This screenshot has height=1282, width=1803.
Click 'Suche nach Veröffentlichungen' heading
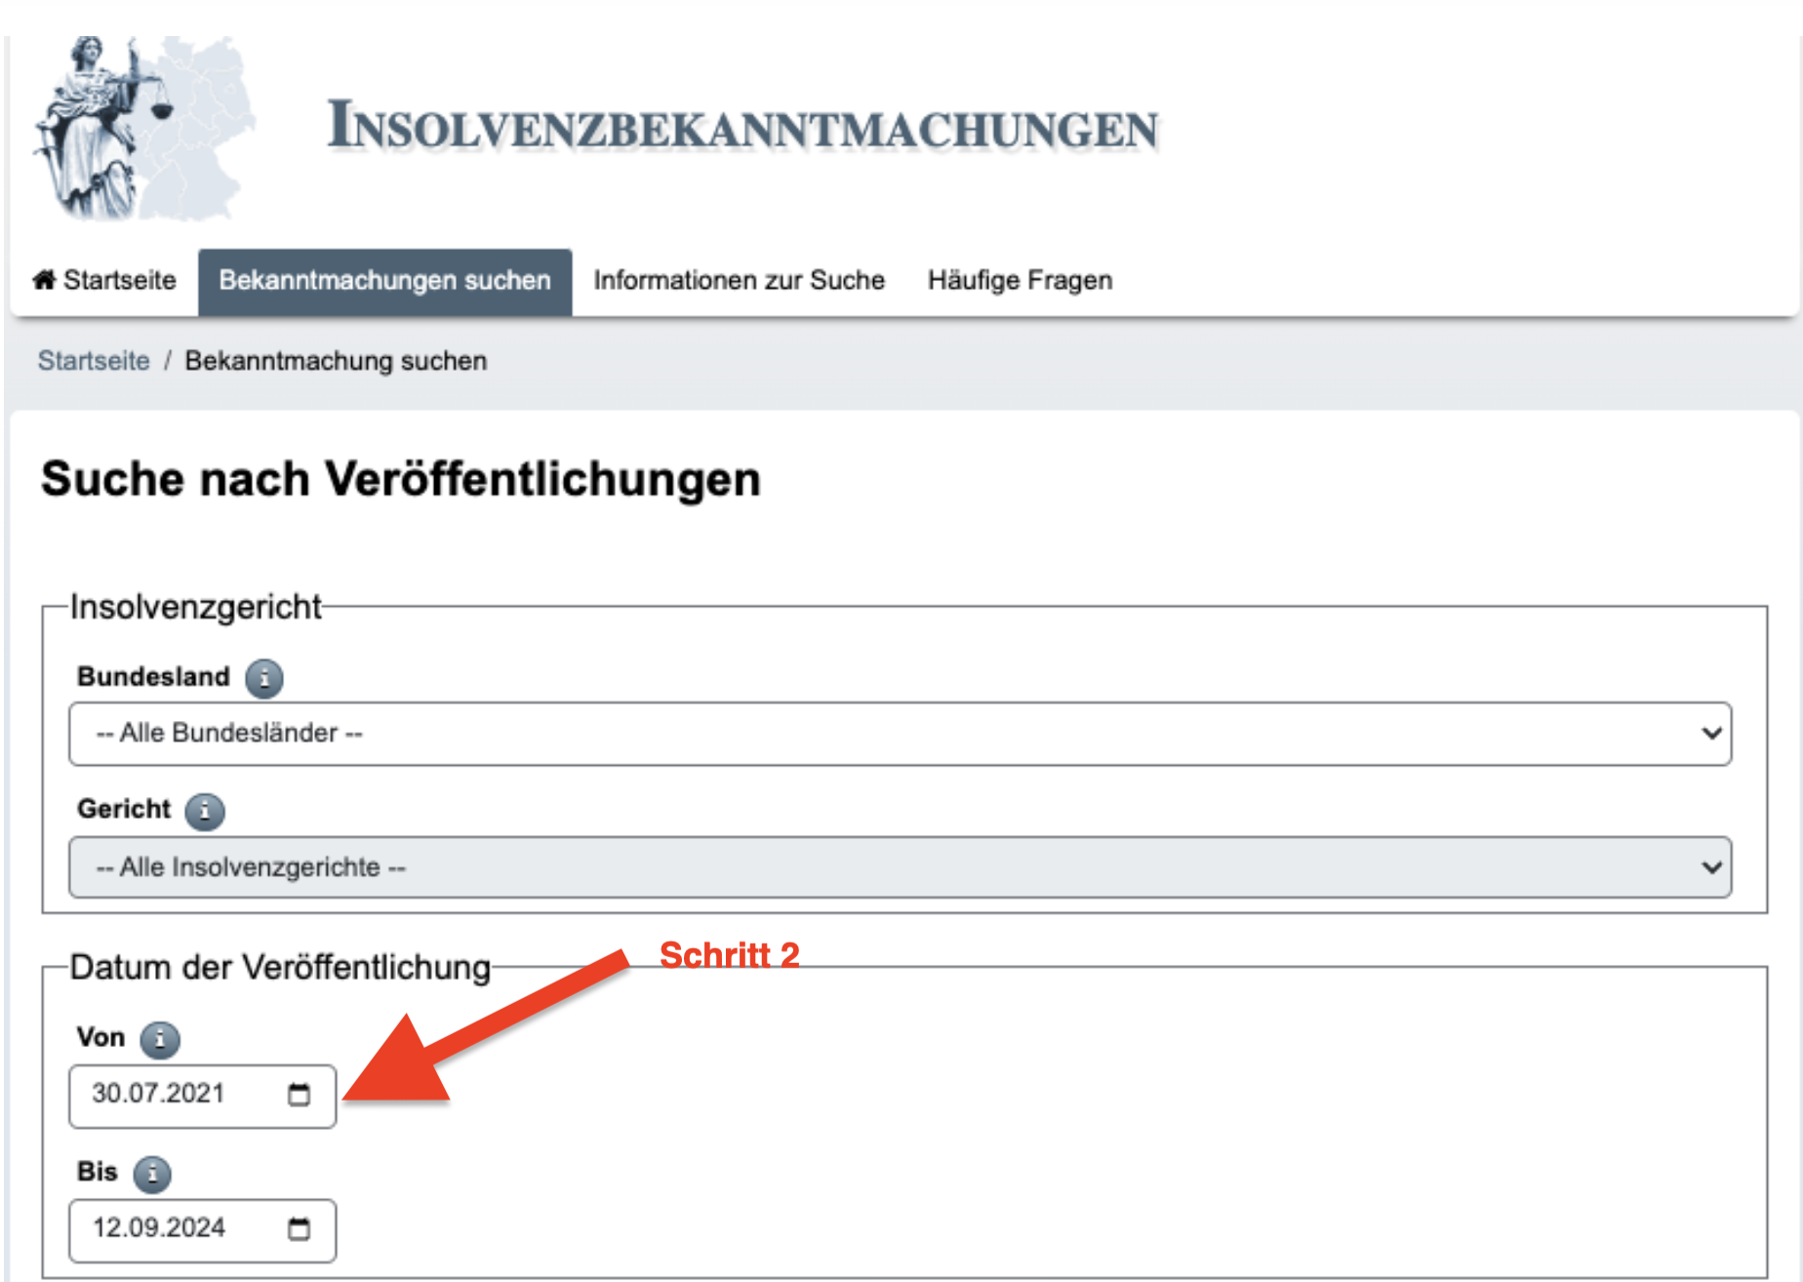(x=401, y=479)
